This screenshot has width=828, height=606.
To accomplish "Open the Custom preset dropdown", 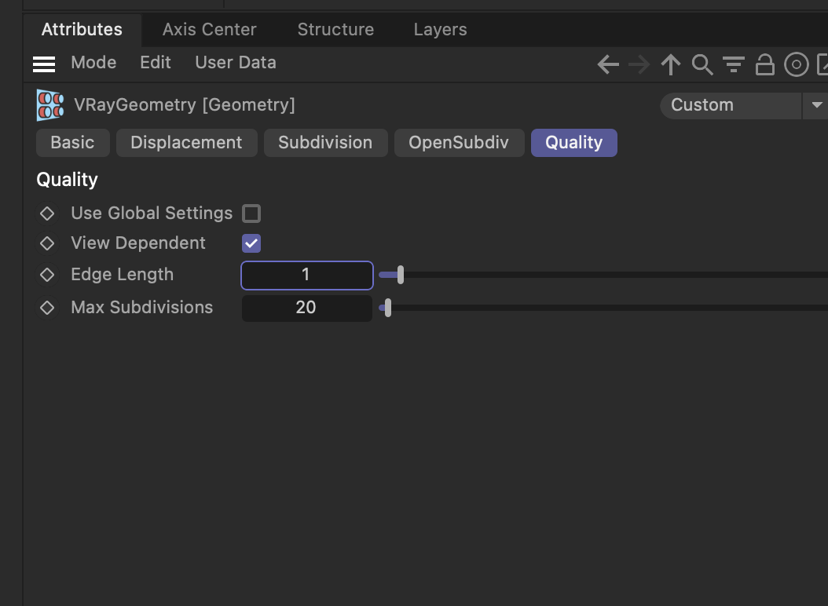I will 731,105.
